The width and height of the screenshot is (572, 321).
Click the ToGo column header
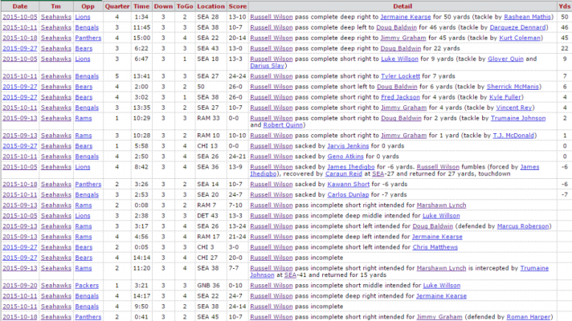pos(185,6)
